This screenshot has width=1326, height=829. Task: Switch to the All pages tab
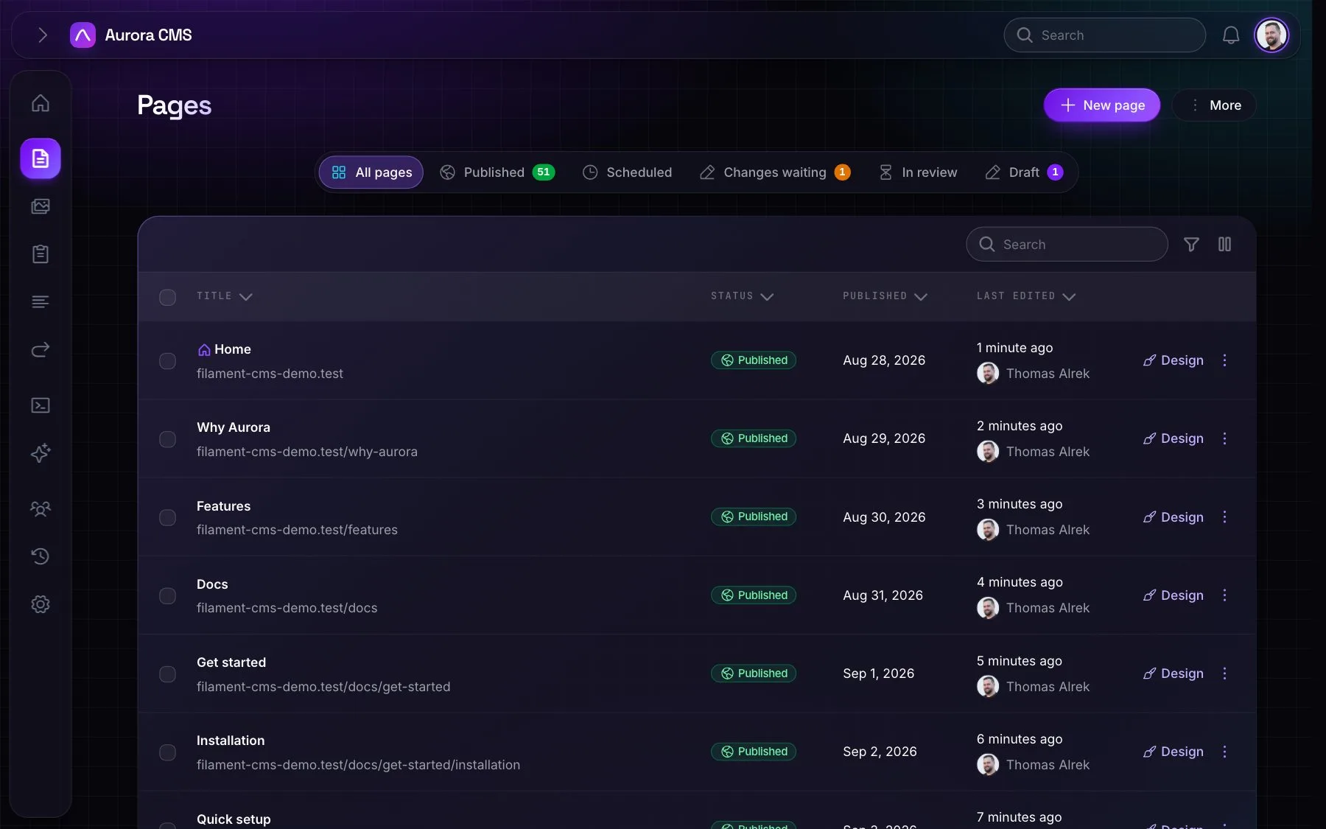[x=371, y=172]
